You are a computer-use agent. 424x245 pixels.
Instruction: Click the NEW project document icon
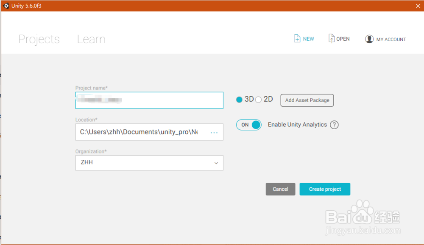tap(297, 39)
